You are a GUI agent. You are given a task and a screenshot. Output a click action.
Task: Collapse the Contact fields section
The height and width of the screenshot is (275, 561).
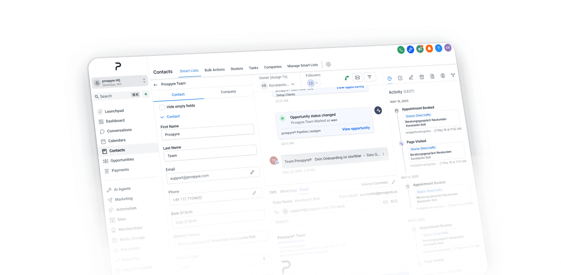(162, 117)
